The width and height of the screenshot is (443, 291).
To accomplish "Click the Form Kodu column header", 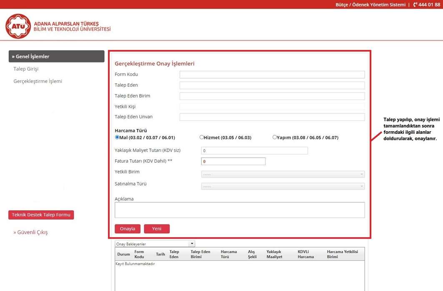I will [139, 254].
